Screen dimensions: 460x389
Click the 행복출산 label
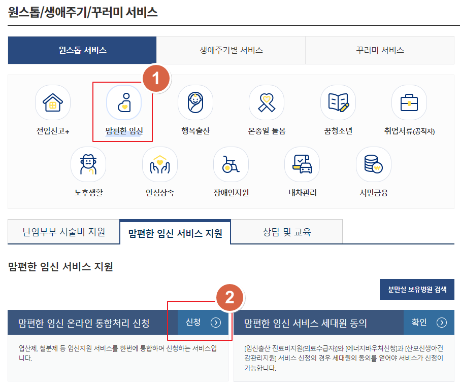(195, 131)
